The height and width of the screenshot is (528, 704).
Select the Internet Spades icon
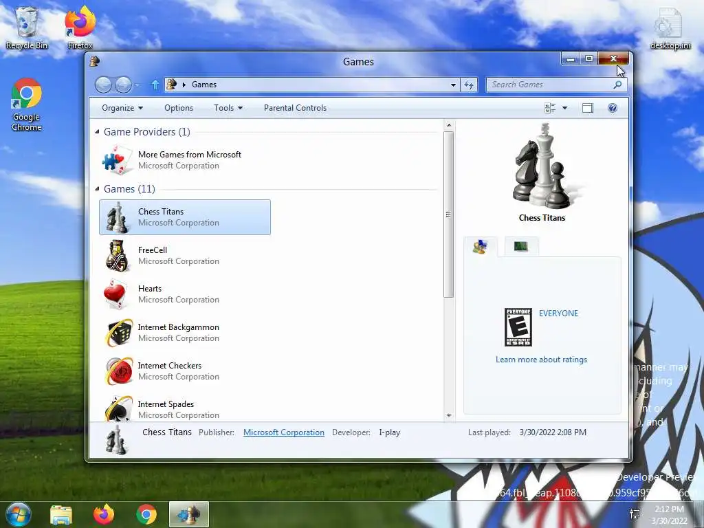point(118,408)
